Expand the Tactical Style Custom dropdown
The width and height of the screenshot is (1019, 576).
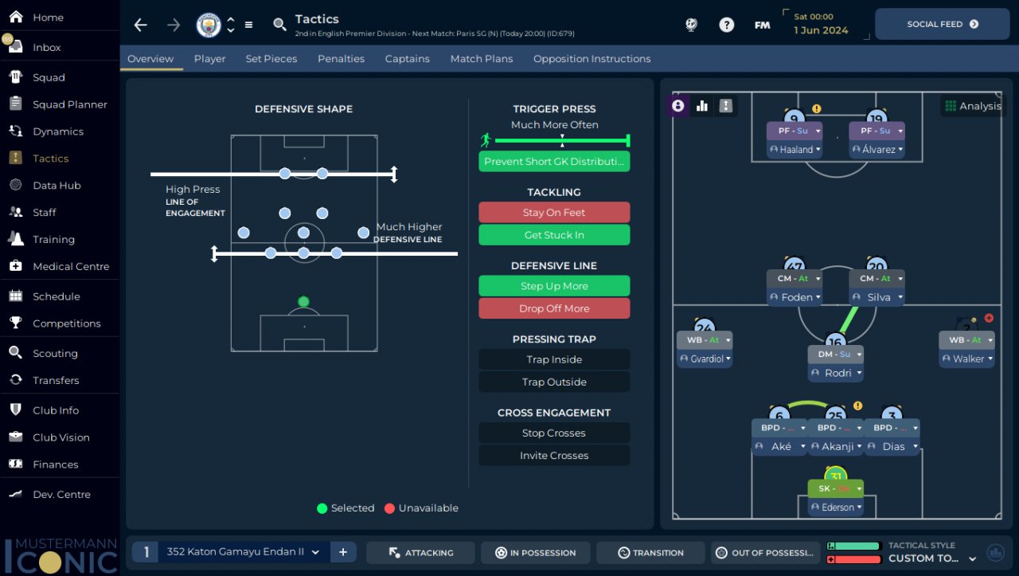coord(972,558)
